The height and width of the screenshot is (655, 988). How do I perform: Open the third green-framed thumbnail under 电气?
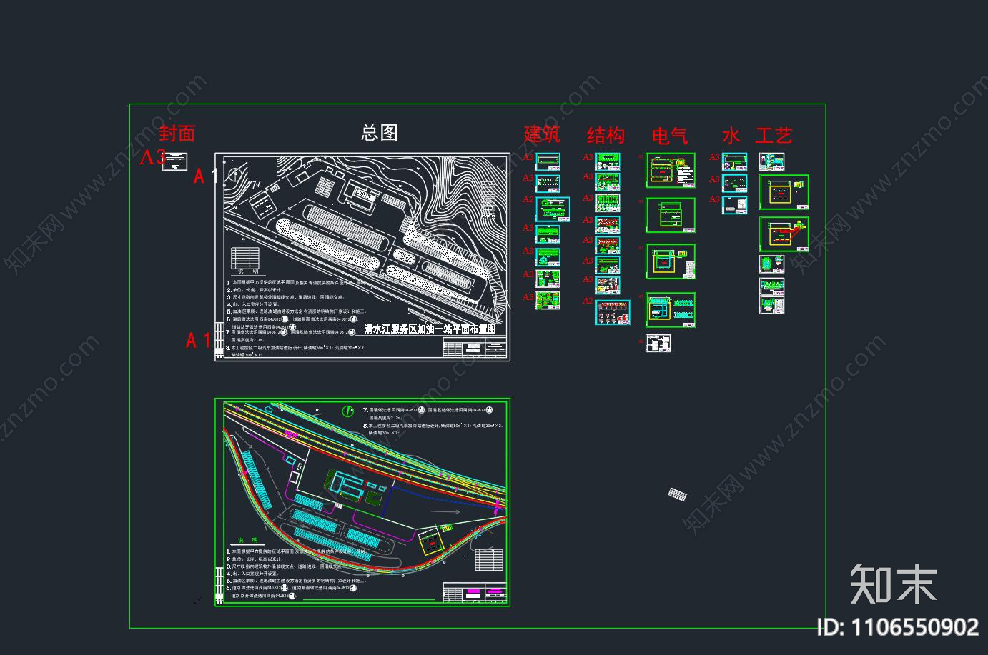(671, 261)
